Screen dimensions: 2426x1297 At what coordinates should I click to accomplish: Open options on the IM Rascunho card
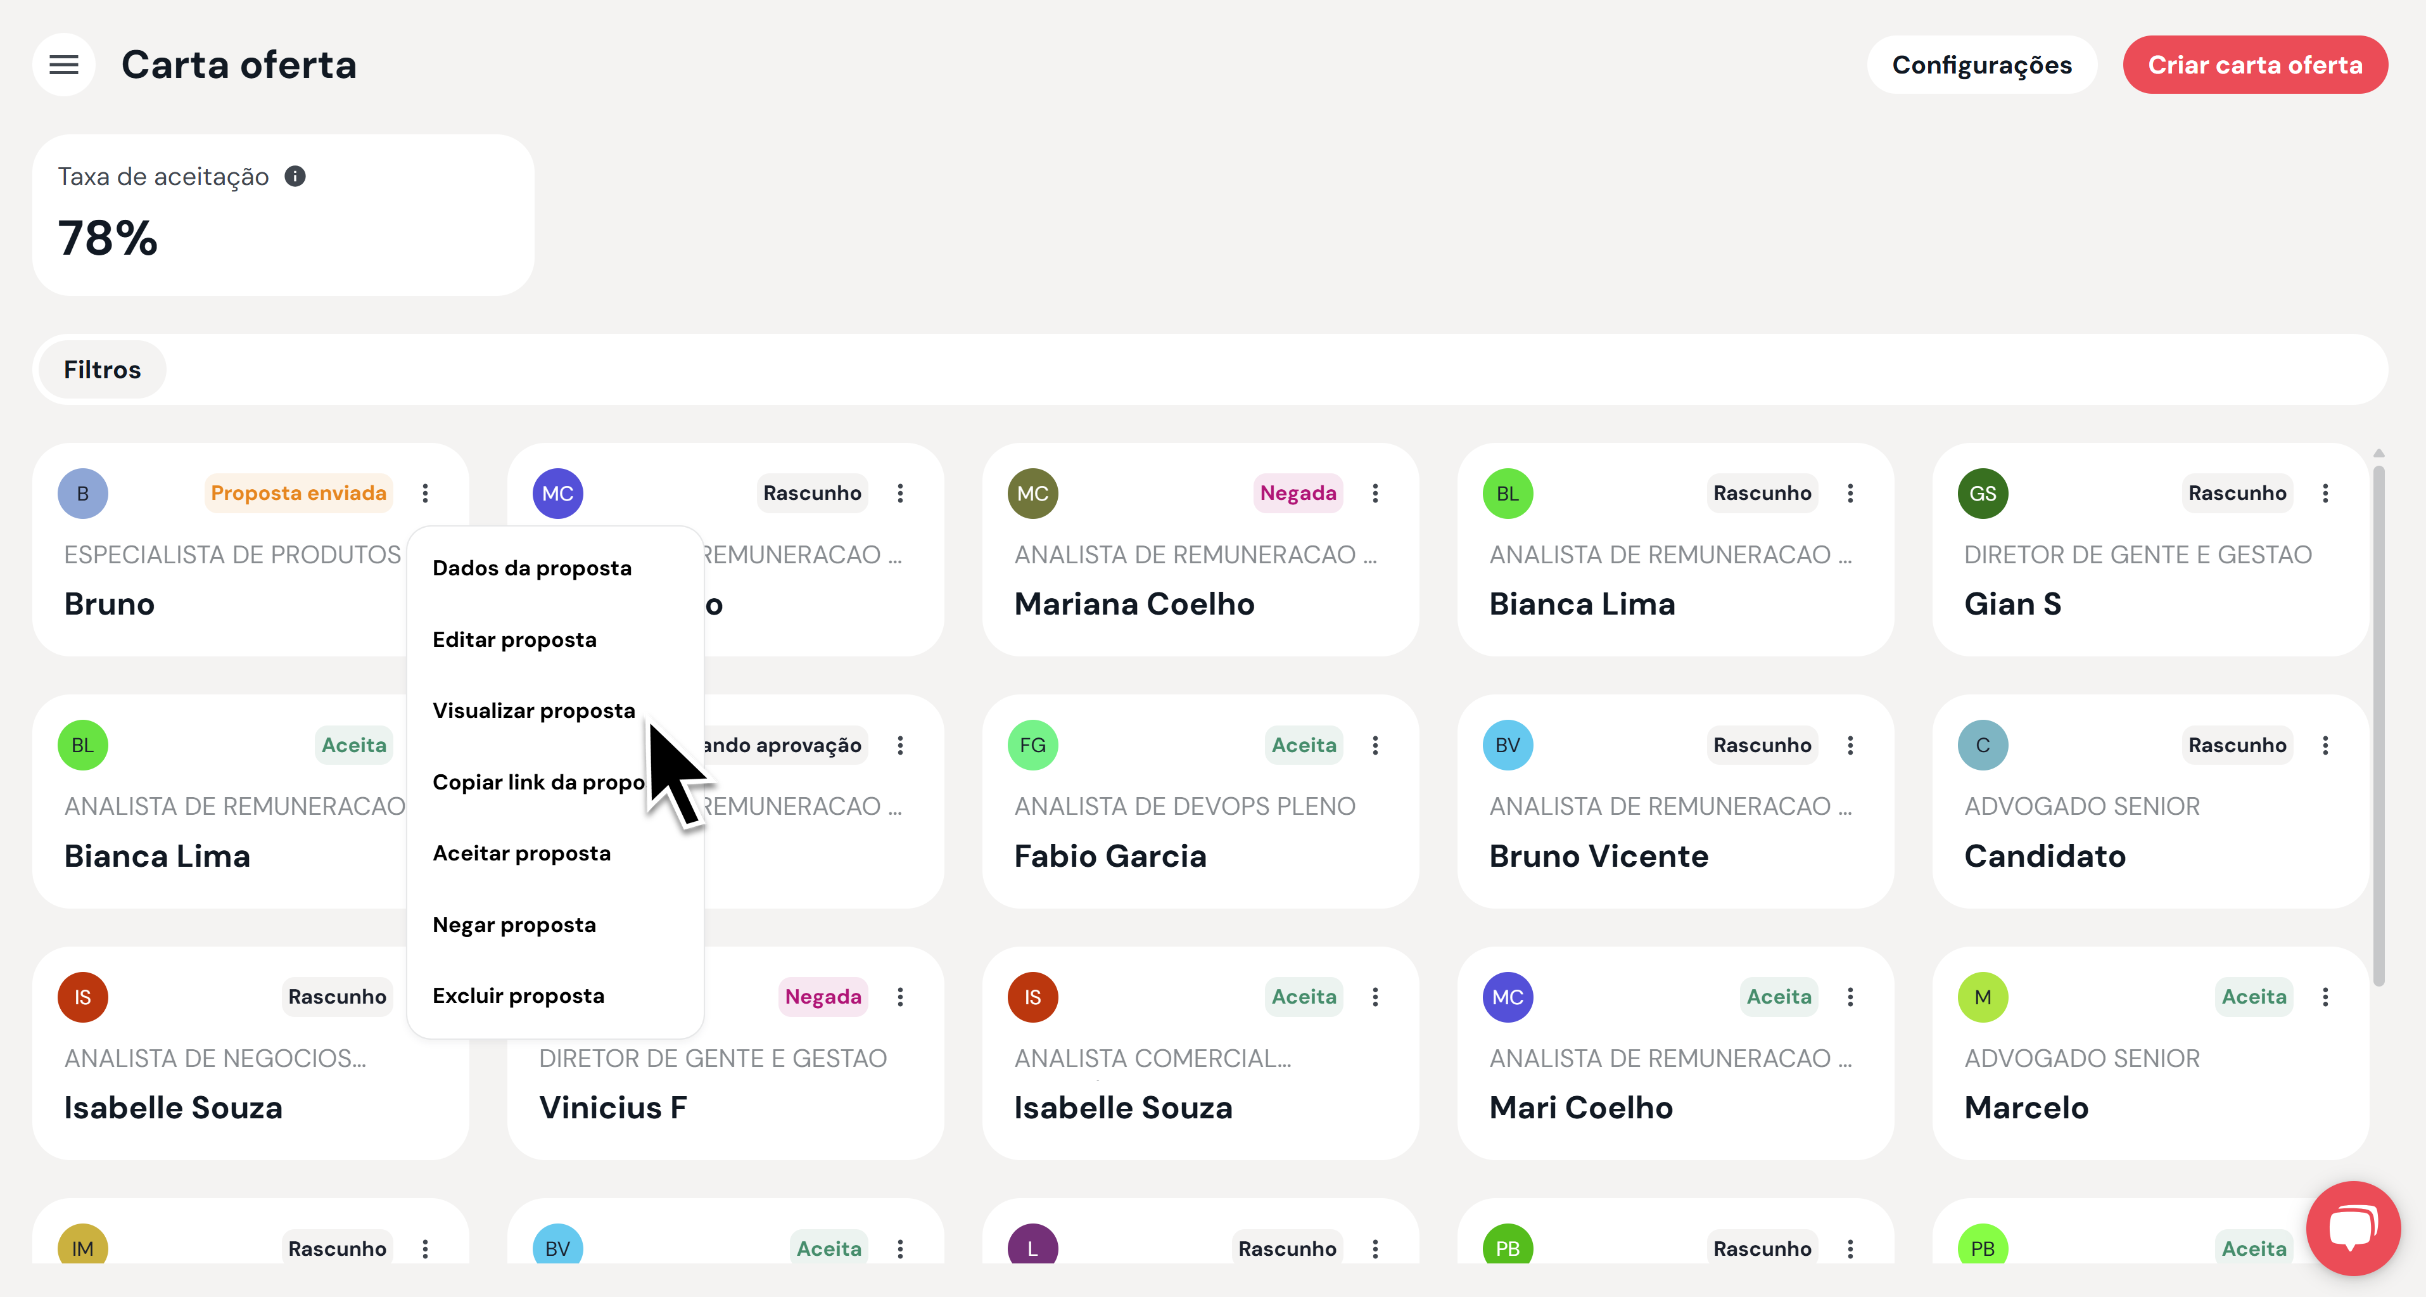(425, 1248)
